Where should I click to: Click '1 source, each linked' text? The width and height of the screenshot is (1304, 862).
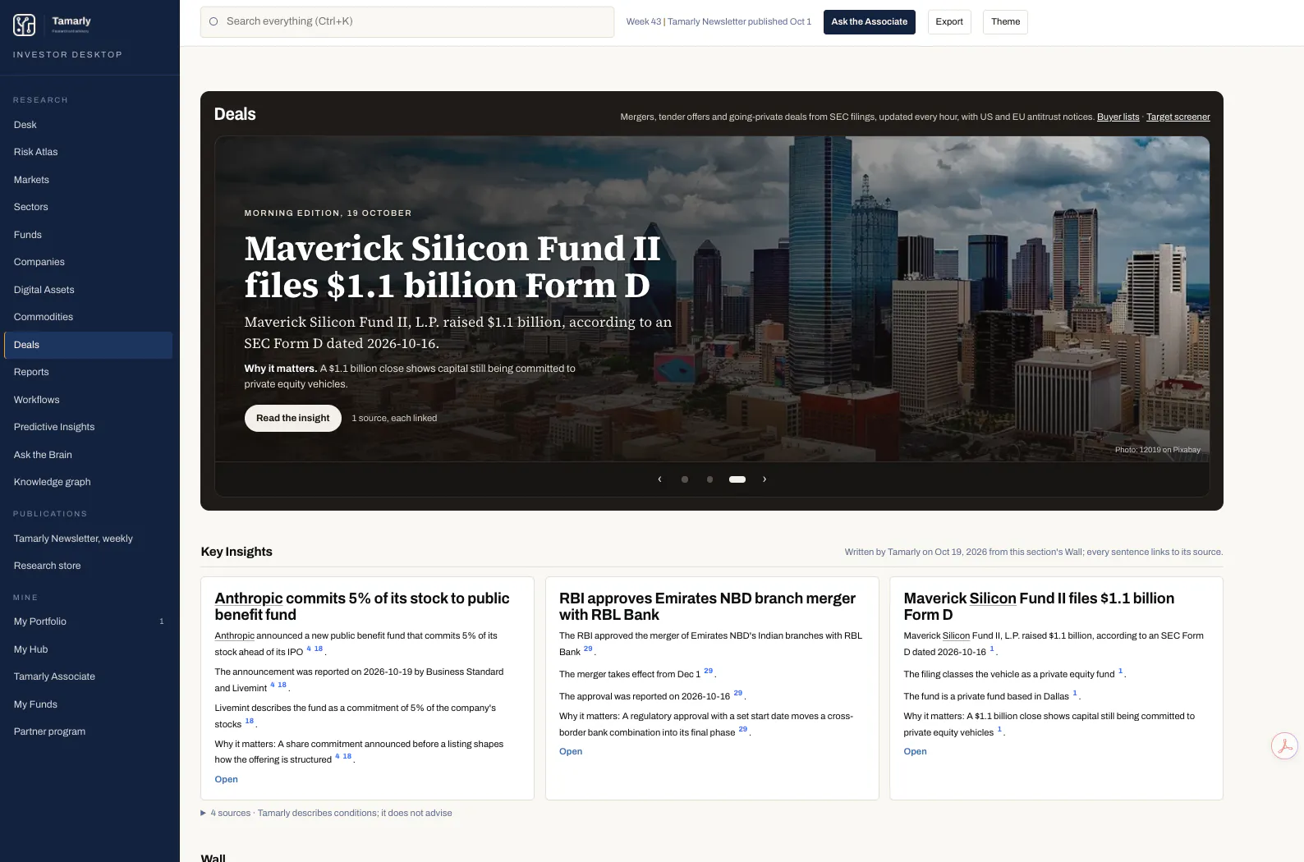pyautogui.click(x=394, y=419)
